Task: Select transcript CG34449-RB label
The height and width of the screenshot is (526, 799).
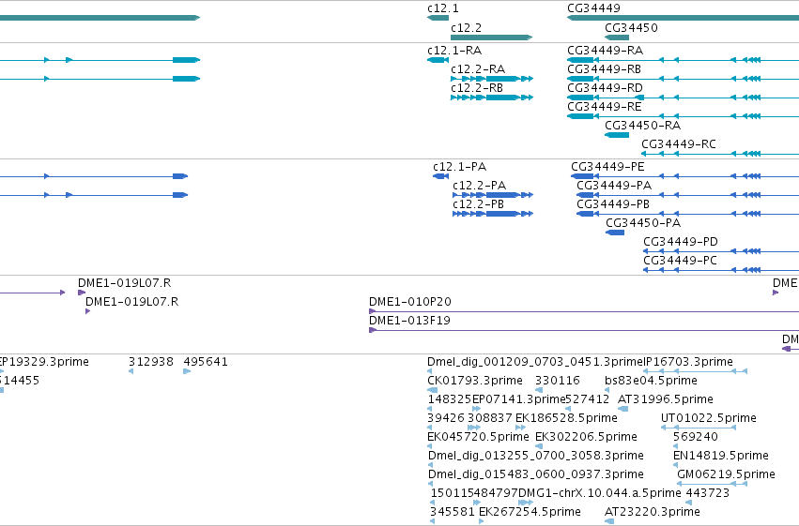Action: tap(604, 69)
